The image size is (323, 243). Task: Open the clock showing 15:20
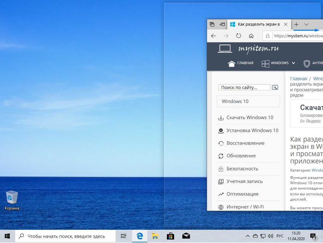point(296,236)
